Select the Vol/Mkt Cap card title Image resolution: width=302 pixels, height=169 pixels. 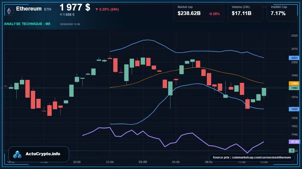pos(279,7)
